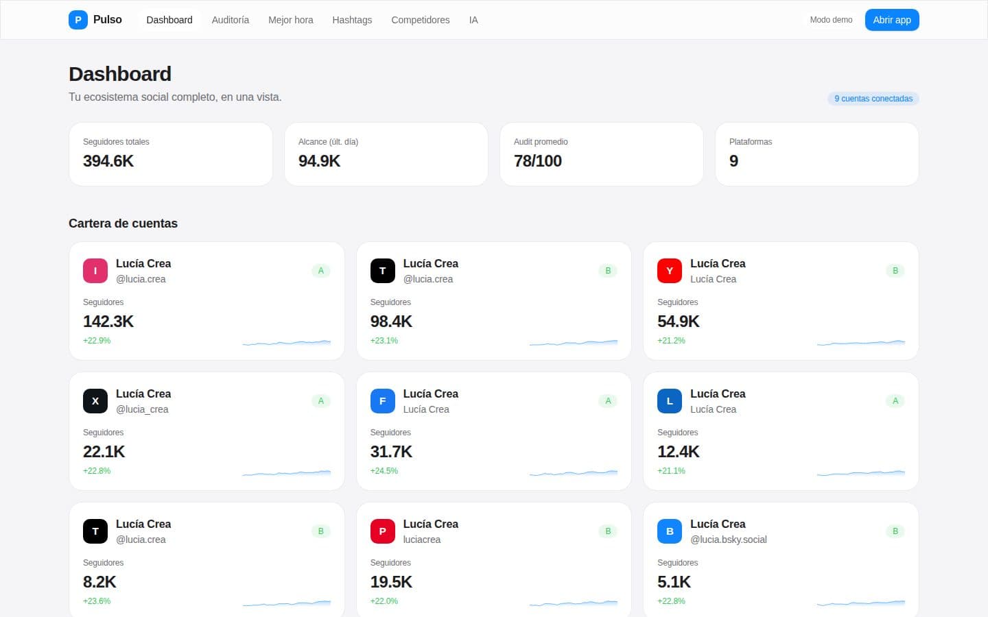Select the red Y platform icon

670,271
